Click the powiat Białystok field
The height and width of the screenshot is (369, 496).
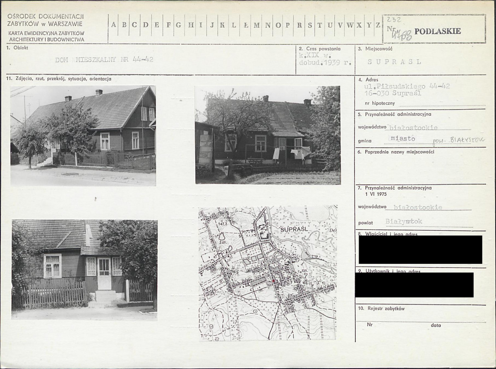coord(404,222)
